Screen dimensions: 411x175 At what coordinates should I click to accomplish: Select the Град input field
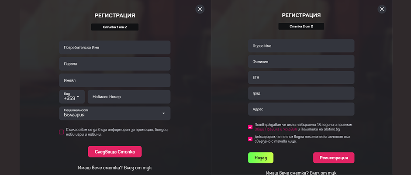pyautogui.click(x=301, y=93)
